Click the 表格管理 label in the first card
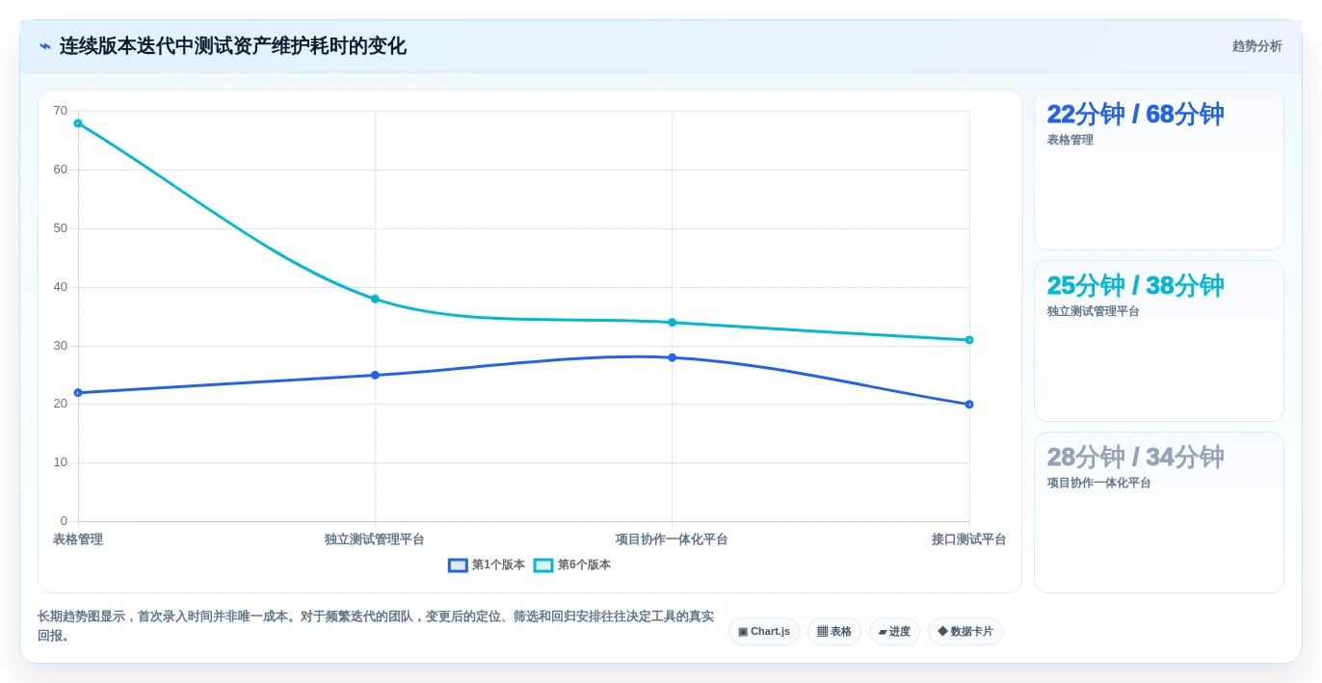Screen dimensions: 1322x683 (1071, 140)
